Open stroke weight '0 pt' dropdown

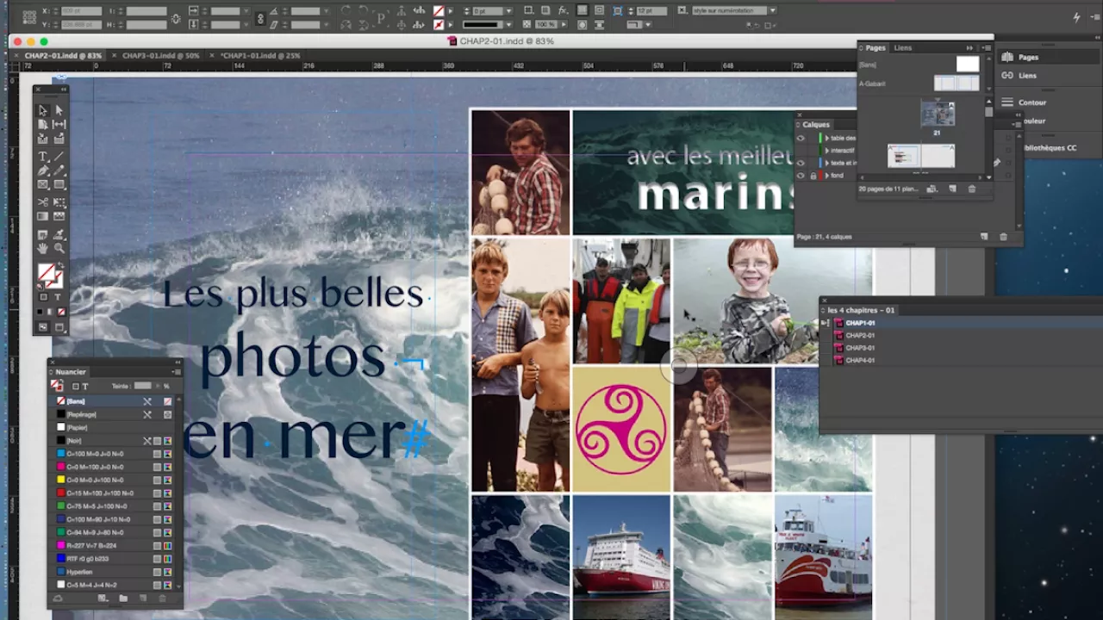pyautogui.click(x=508, y=10)
